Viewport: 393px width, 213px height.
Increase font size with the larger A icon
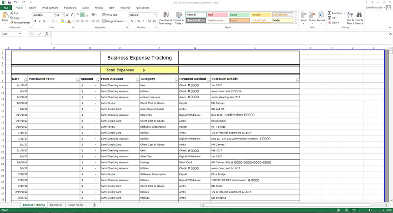tap(67, 15)
